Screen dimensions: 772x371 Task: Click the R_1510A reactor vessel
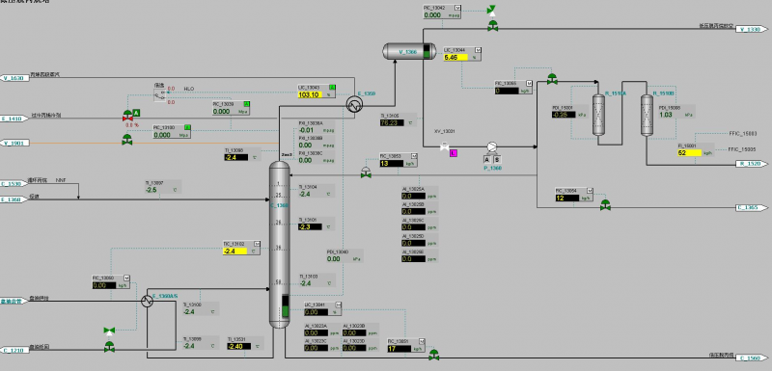point(598,115)
